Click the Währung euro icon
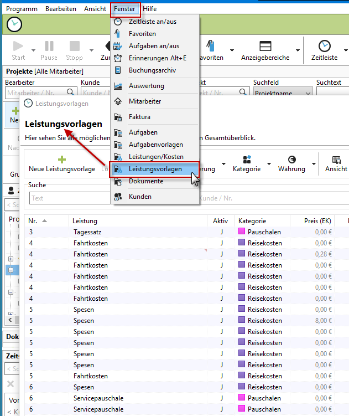This screenshot has width=349, height=416. click(291, 159)
